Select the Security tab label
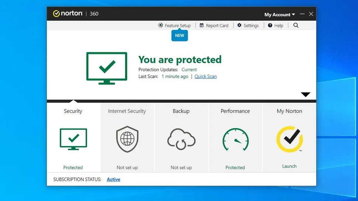Image resolution: width=358 pixels, height=201 pixels. pyautogui.click(x=73, y=111)
